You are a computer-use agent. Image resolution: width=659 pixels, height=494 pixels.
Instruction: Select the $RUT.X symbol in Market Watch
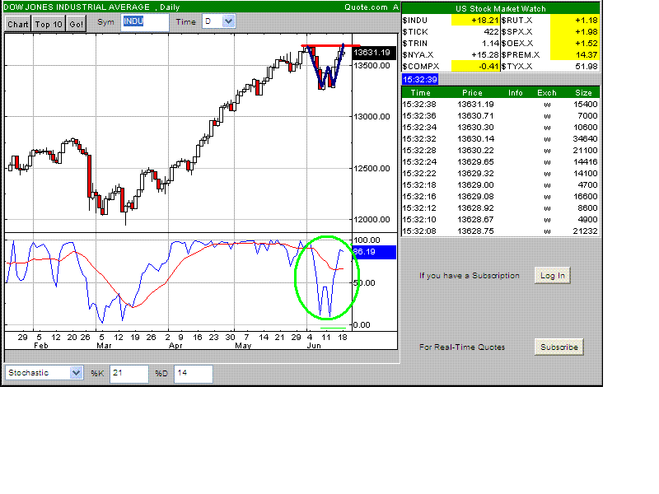(516, 20)
